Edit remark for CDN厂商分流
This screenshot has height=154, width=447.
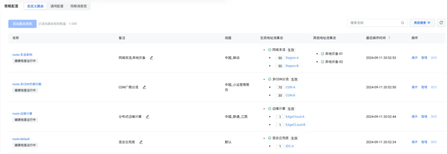tap(144, 87)
